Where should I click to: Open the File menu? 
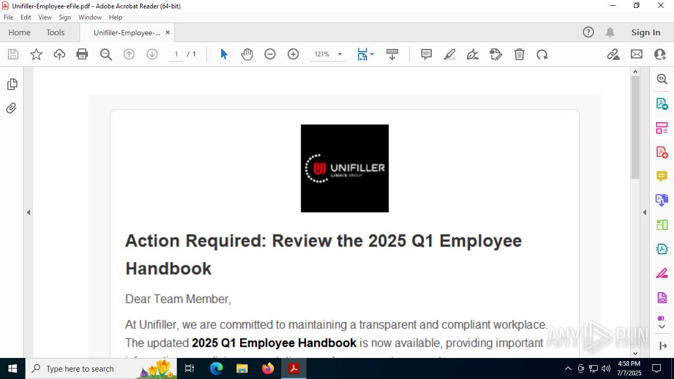8,17
